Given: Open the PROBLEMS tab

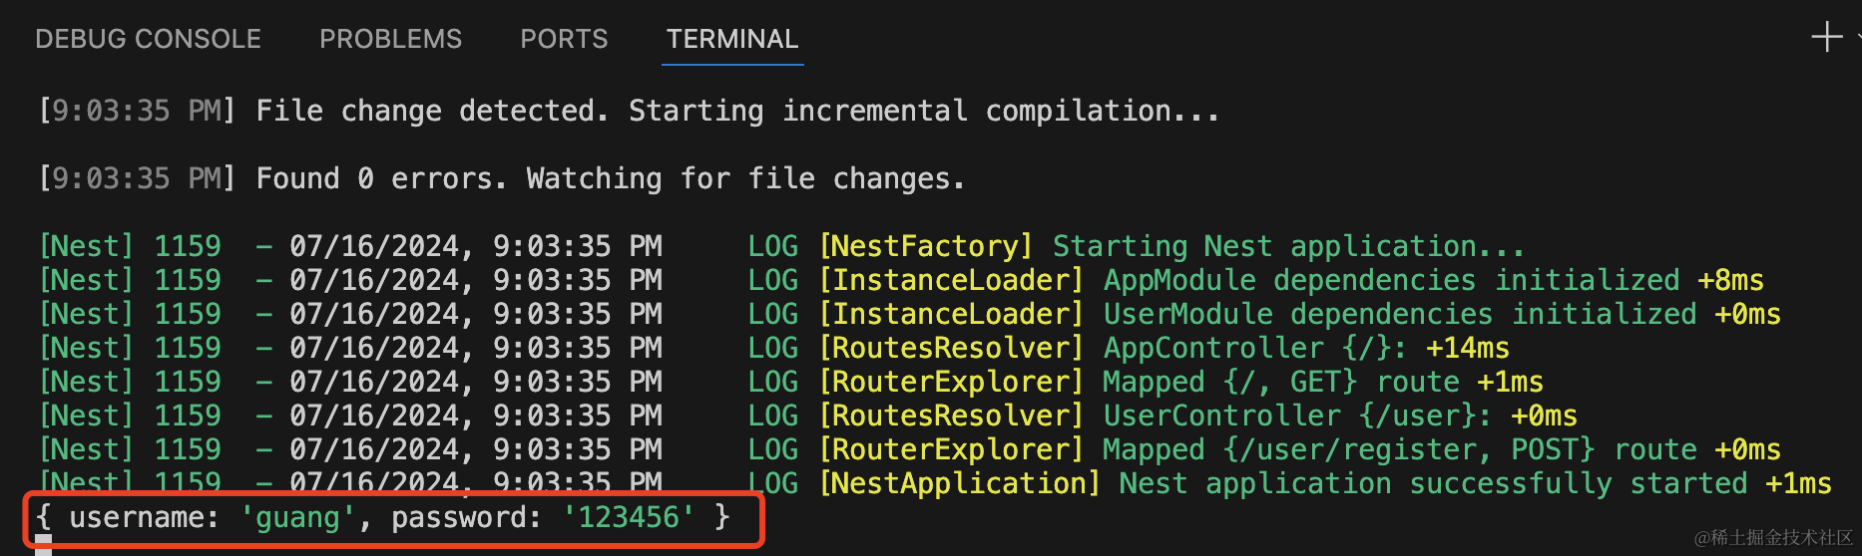Looking at the screenshot, I should [x=390, y=39].
